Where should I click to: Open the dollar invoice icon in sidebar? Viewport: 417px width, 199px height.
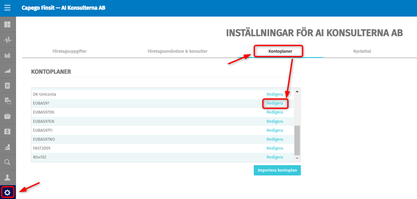[7, 131]
